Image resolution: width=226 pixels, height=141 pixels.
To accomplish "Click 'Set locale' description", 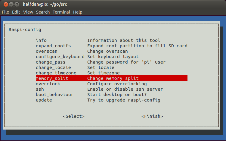I will 101,67.
